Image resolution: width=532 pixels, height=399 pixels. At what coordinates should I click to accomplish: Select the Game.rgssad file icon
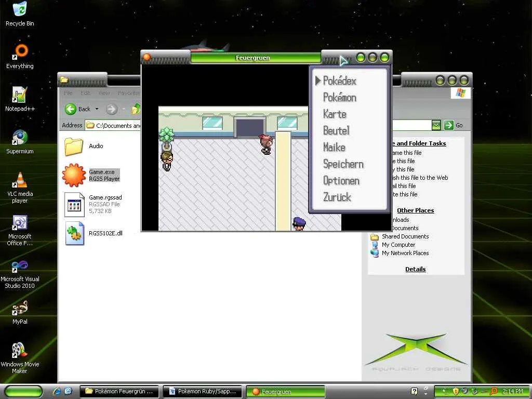click(x=74, y=205)
